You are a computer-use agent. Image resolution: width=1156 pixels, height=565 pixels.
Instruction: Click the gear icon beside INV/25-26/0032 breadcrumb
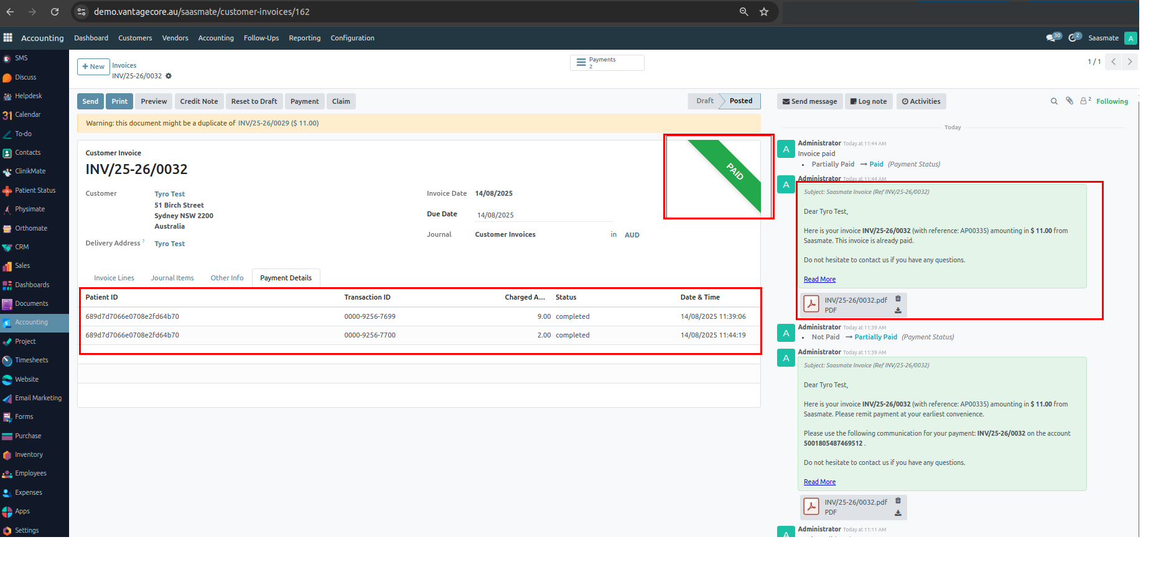click(169, 76)
